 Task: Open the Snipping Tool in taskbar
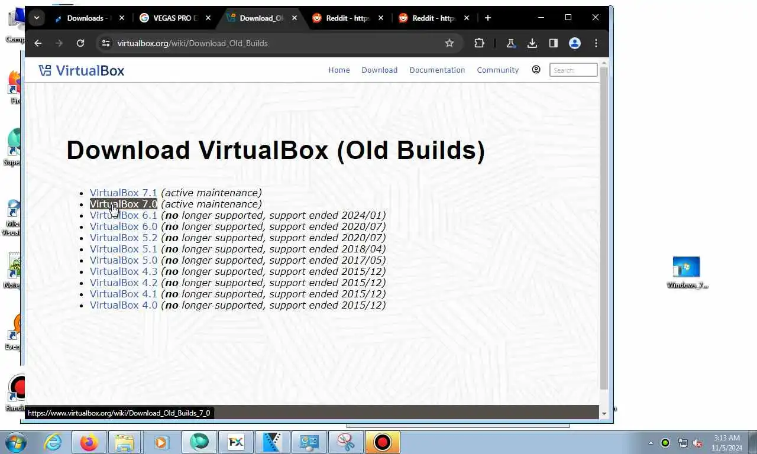(345, 442)
